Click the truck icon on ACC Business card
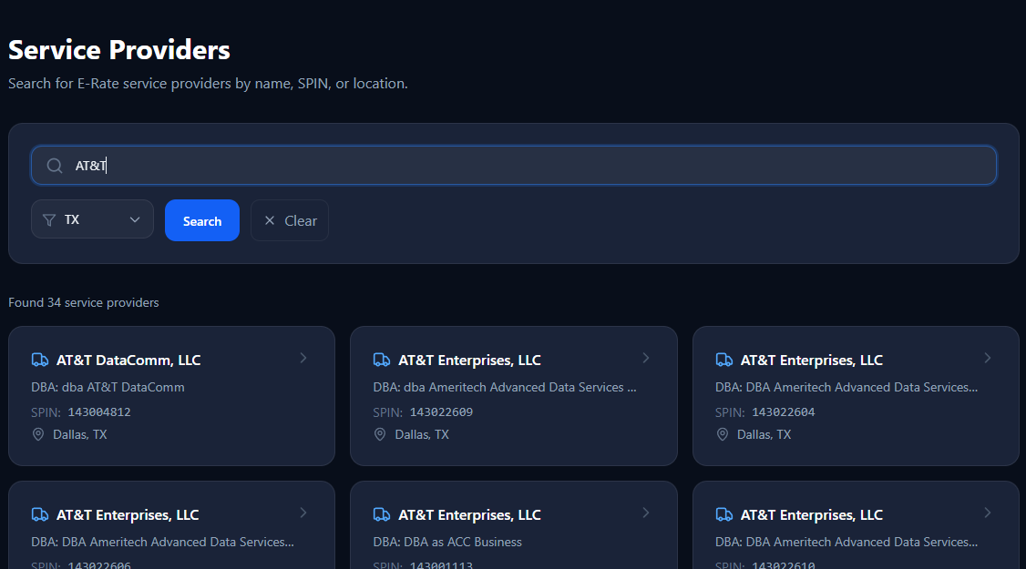The height and width of the screenshot is (569, 1026). tap(382, 515)
